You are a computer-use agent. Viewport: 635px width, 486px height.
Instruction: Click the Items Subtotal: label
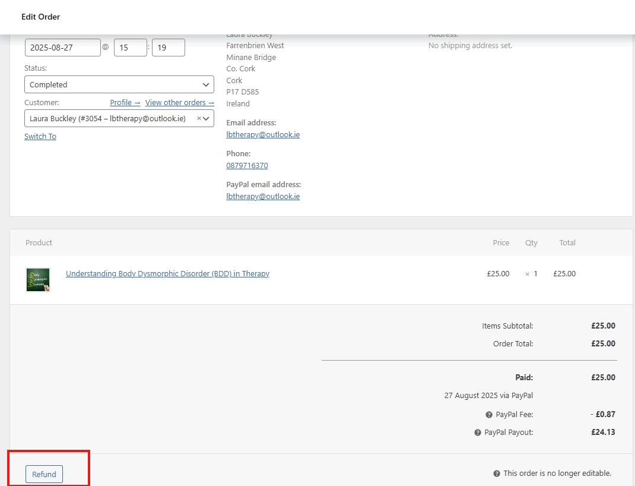[x=507, y=326]
